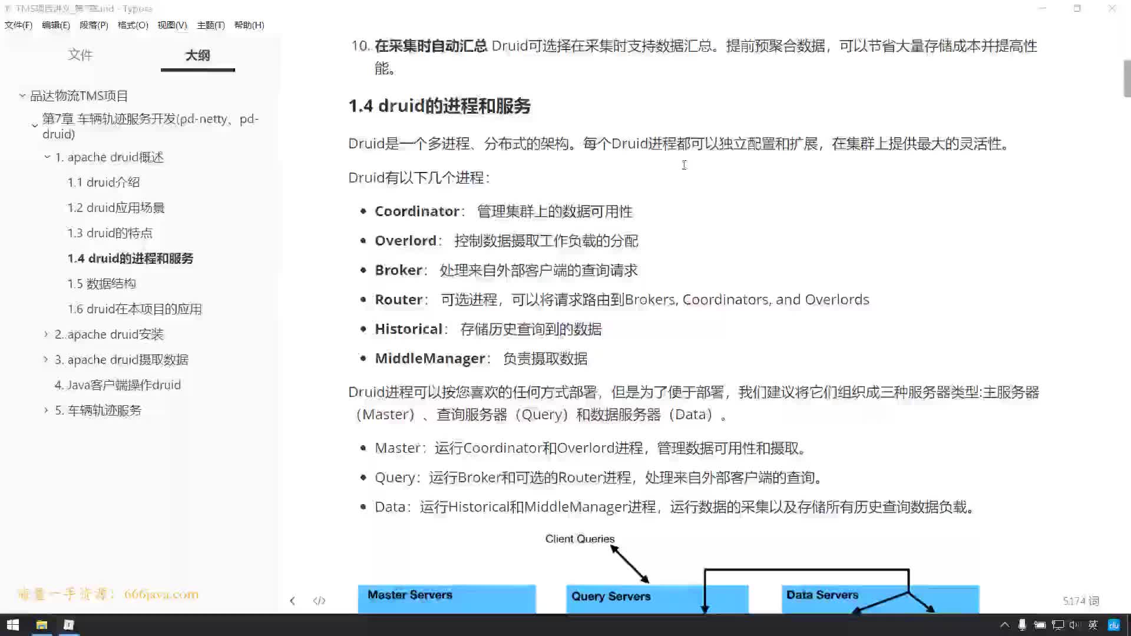Minimize the Typora window
1131x636 pixels.
(1043, 8)
